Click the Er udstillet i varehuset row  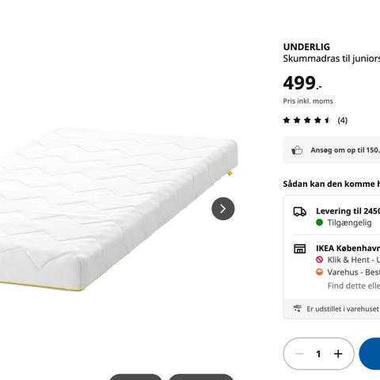[x=332, y=309]
